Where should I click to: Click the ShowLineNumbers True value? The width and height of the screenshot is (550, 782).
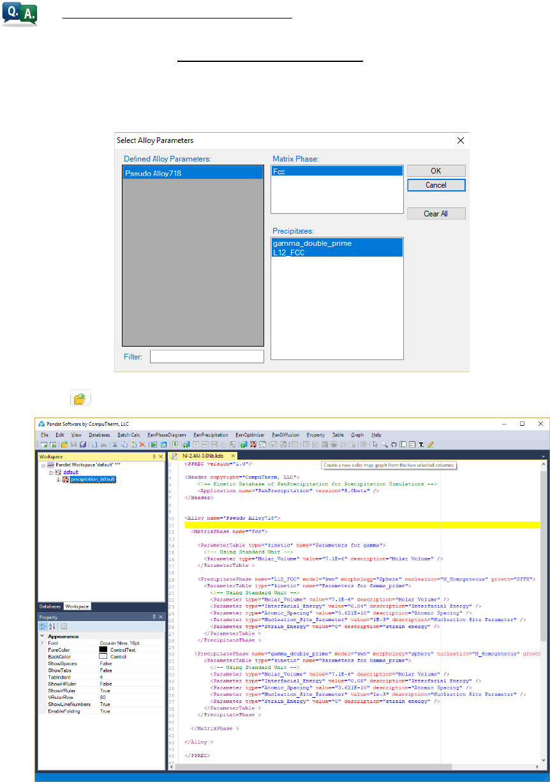click(105, 703)
